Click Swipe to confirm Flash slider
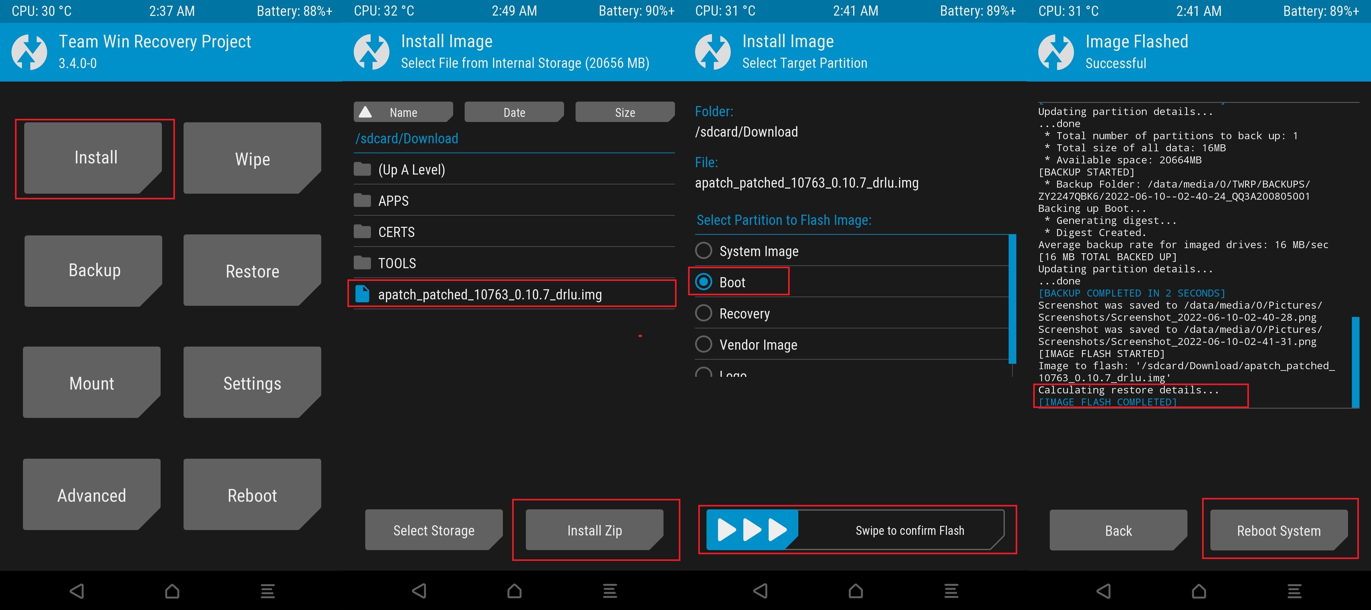 click(855, 530)
